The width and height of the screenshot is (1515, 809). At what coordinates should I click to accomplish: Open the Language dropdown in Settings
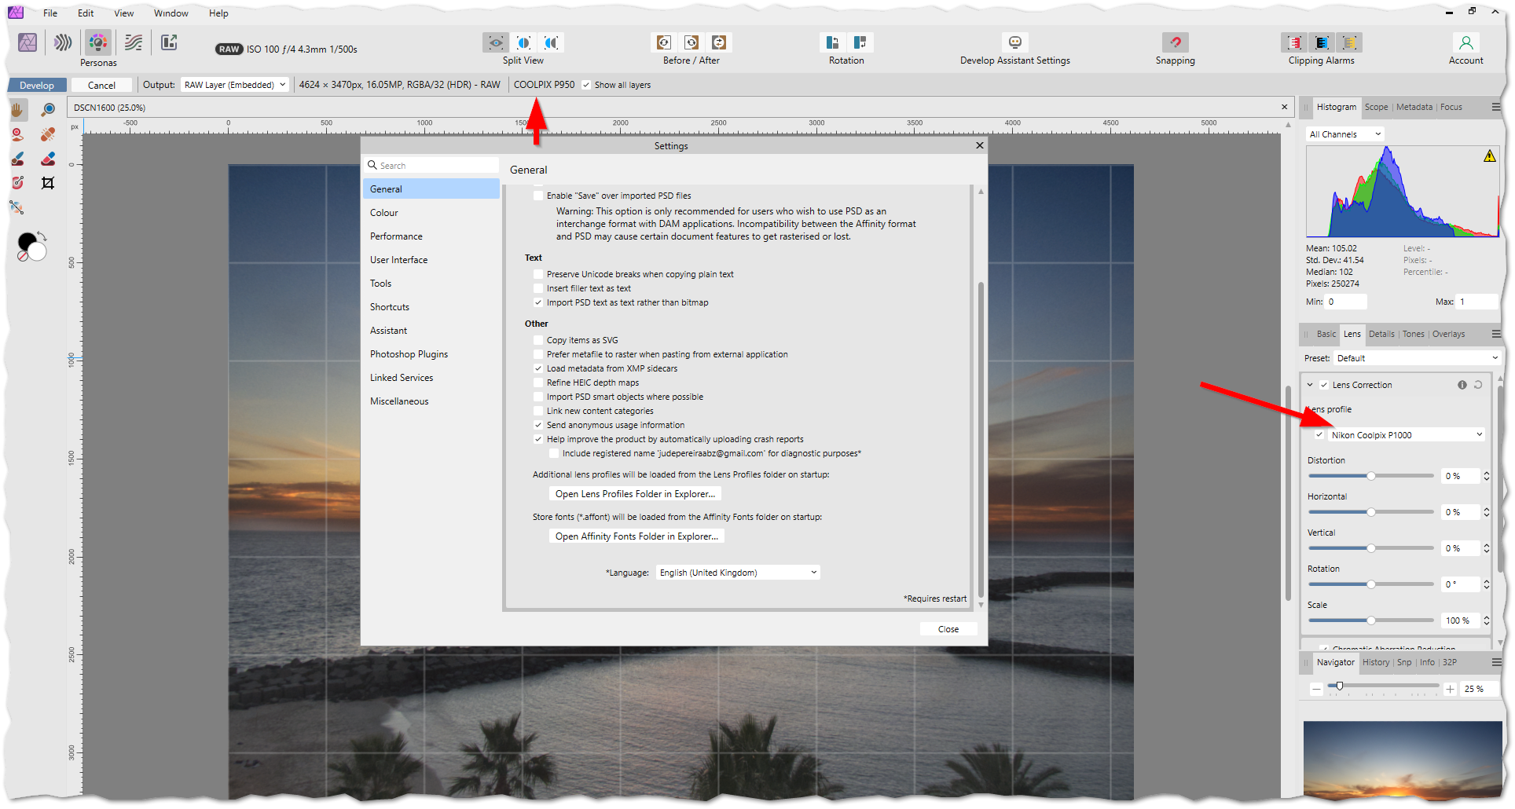[x=738, y=573]
